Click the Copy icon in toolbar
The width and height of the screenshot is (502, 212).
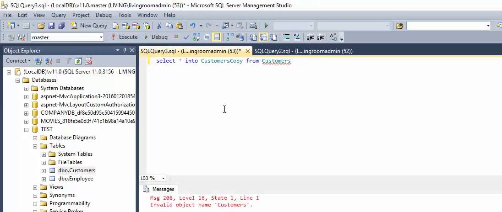pos(169,26)
